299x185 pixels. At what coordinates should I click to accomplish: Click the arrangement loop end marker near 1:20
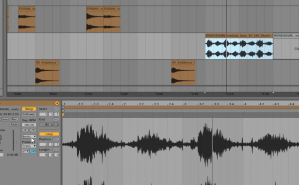point(273,93)
